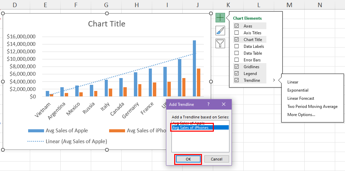Toggle the Legend checkbox off
345x171 pixels.
(237, 74)
